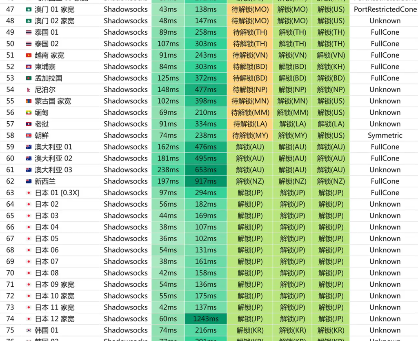Select the New Zealand flag beside 新西兰
This screenshot has width=418, height=341.
point(29,182)
